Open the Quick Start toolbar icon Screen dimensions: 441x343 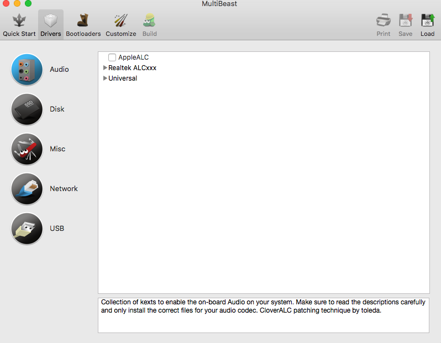click(19, 20)
